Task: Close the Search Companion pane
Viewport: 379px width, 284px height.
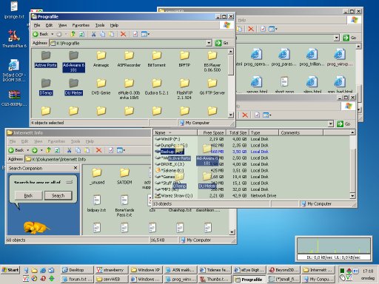Action: (76, 168)
